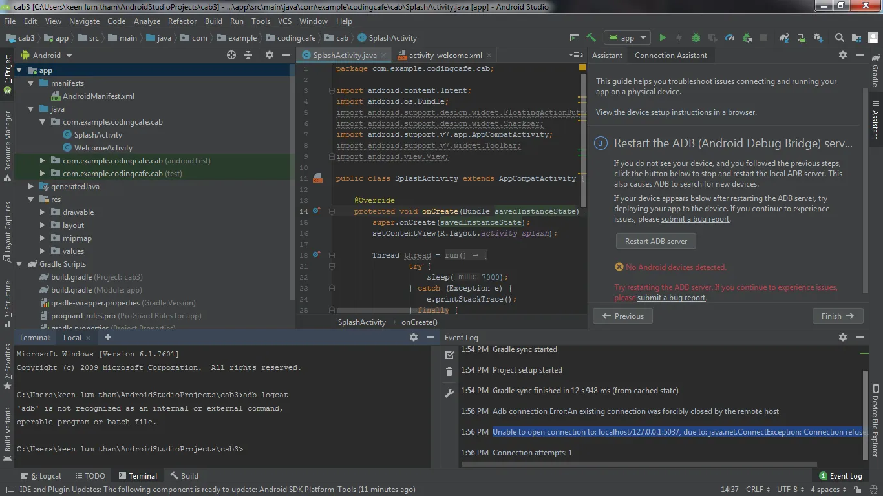Run the app with the green play button
Screen dimensions: 883x496
pyautogui.click(x=663, y=38)
